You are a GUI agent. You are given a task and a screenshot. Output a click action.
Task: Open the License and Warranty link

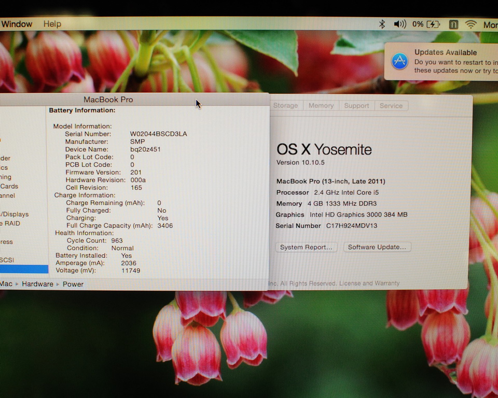point(369,283)
